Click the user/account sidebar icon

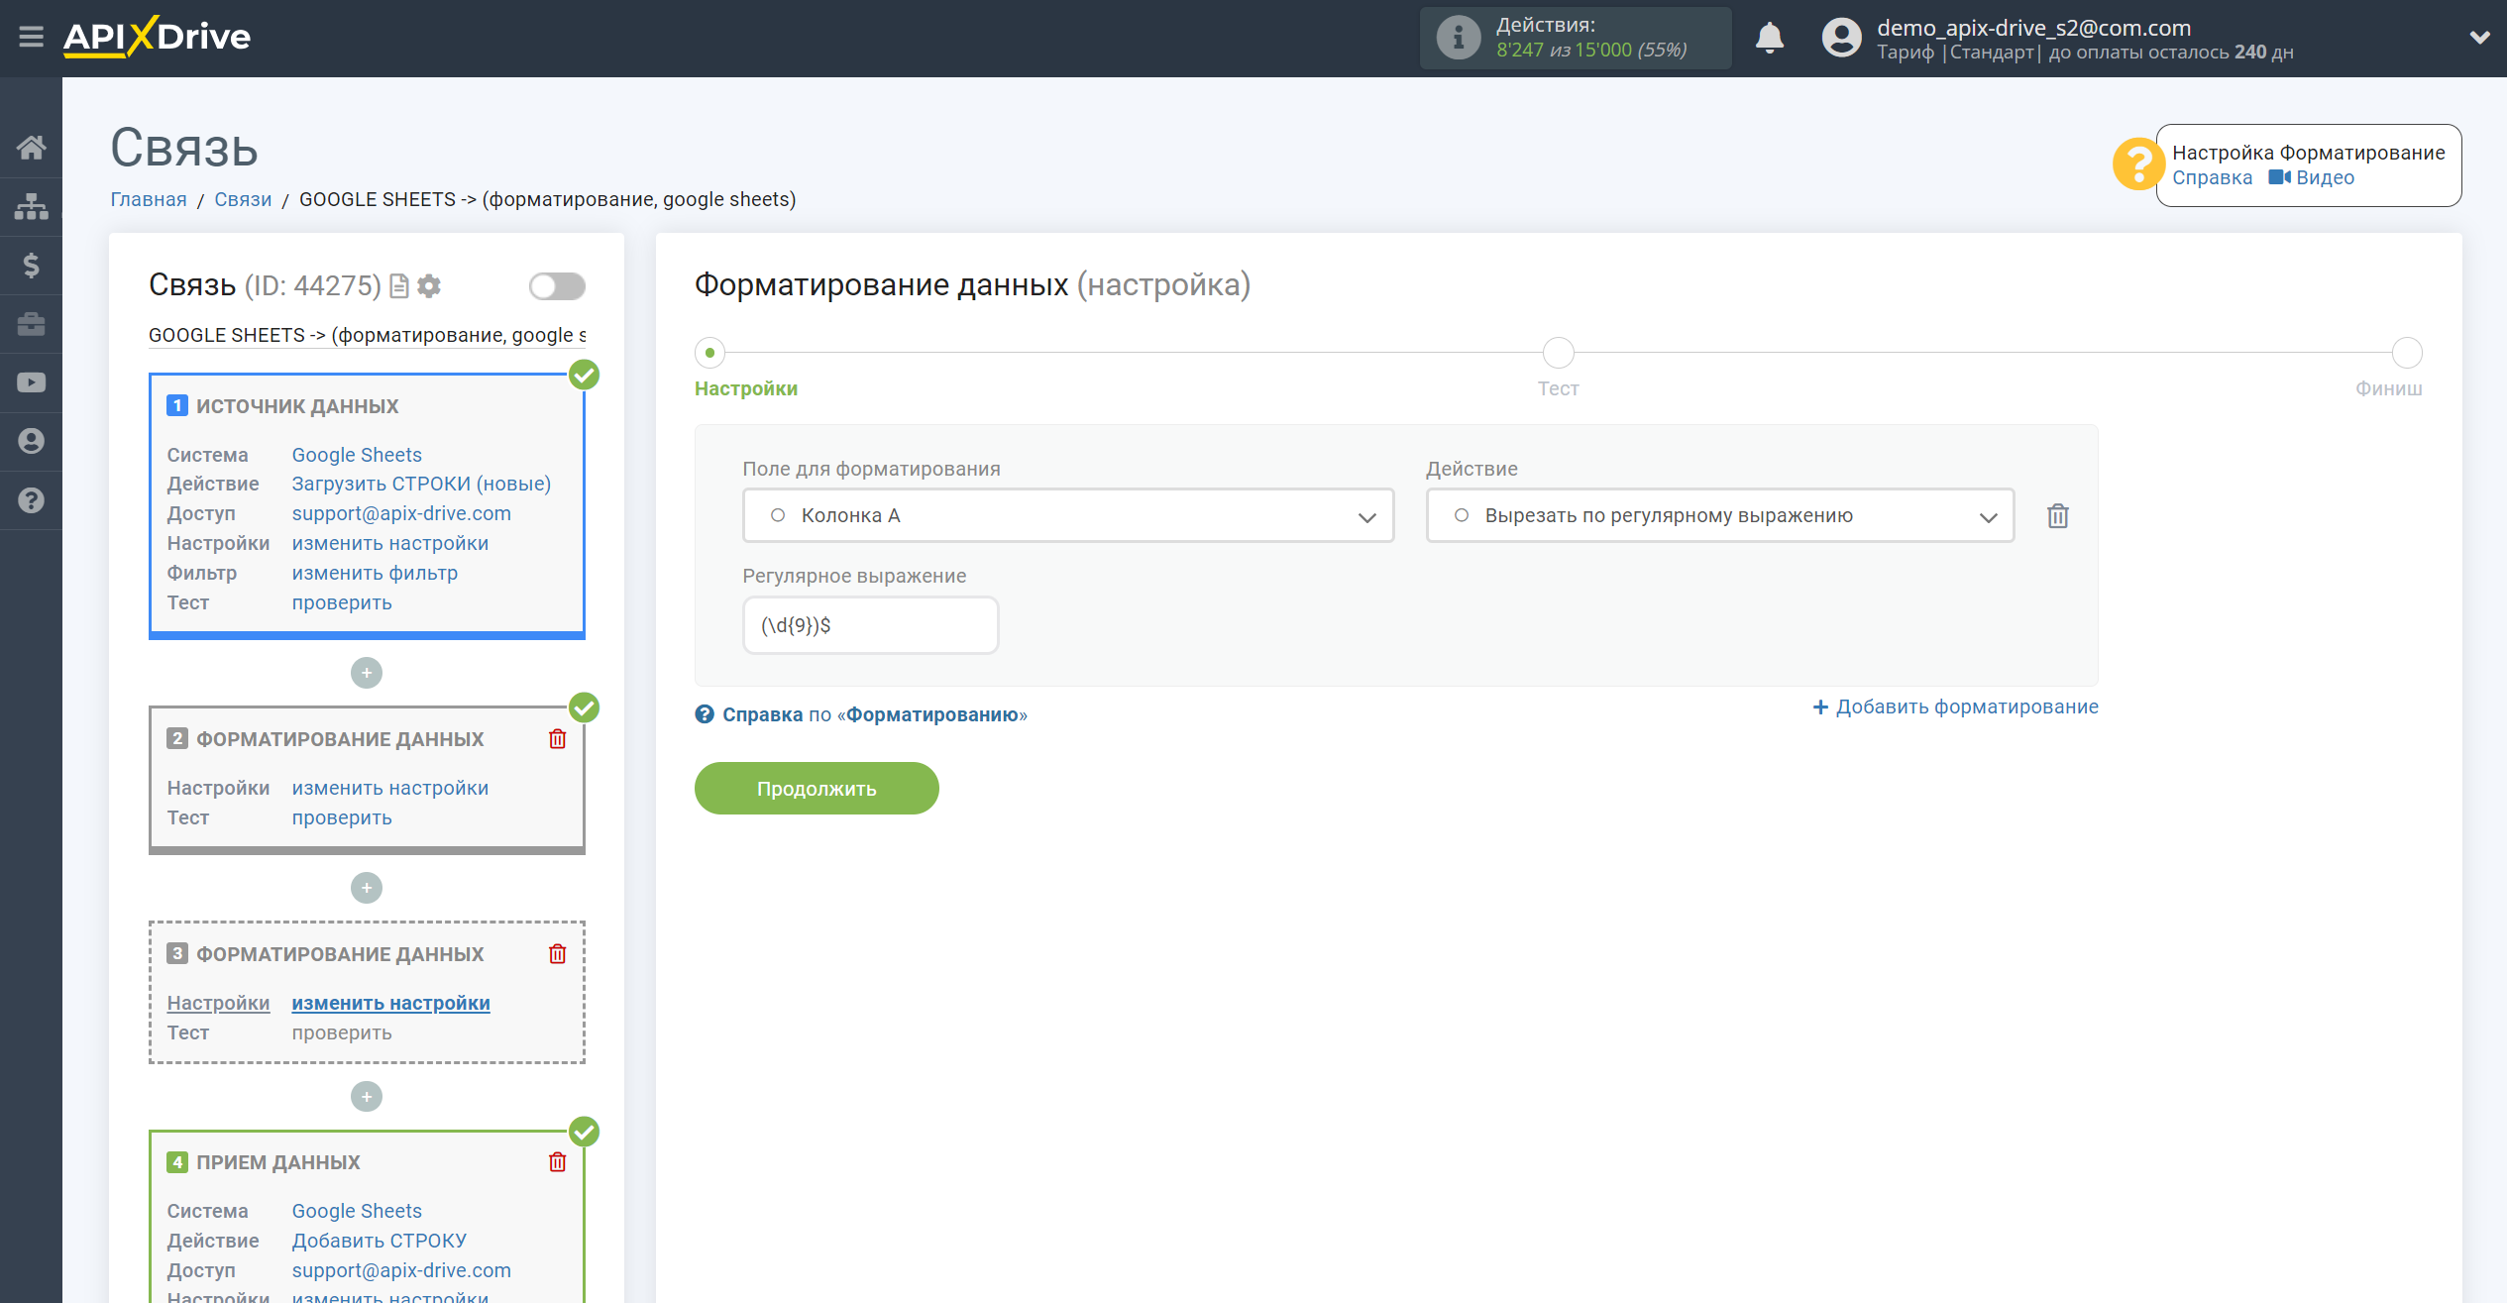[x=30, y=439]
